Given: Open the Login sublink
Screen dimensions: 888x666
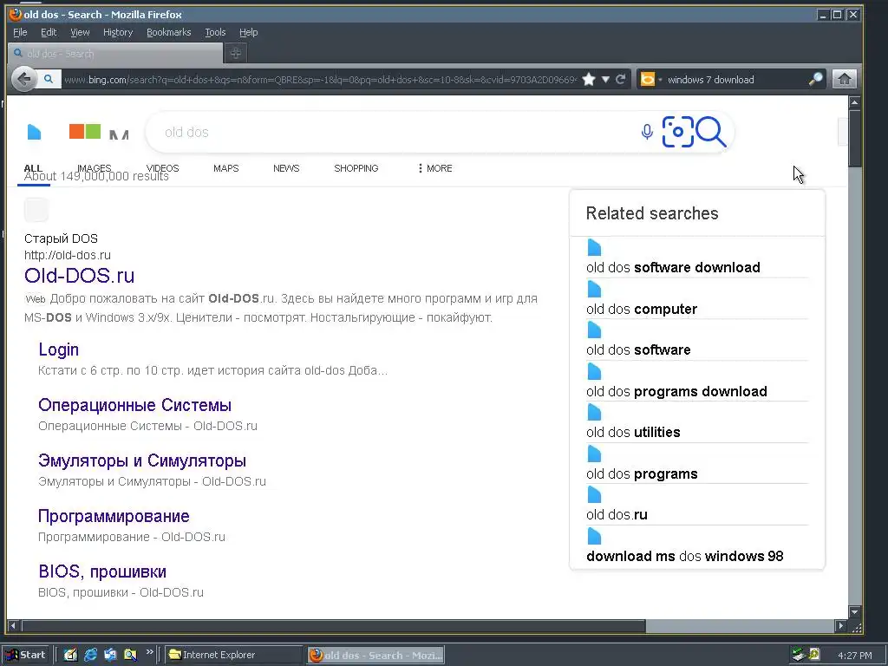Looking at the screenshot, I should [58, 349].
